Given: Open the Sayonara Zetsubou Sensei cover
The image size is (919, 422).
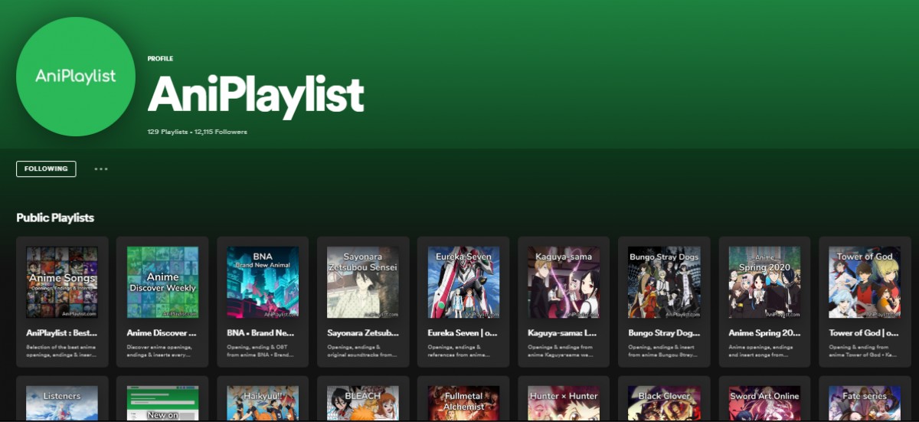Looking at the screenshot, I should point(363,282).
